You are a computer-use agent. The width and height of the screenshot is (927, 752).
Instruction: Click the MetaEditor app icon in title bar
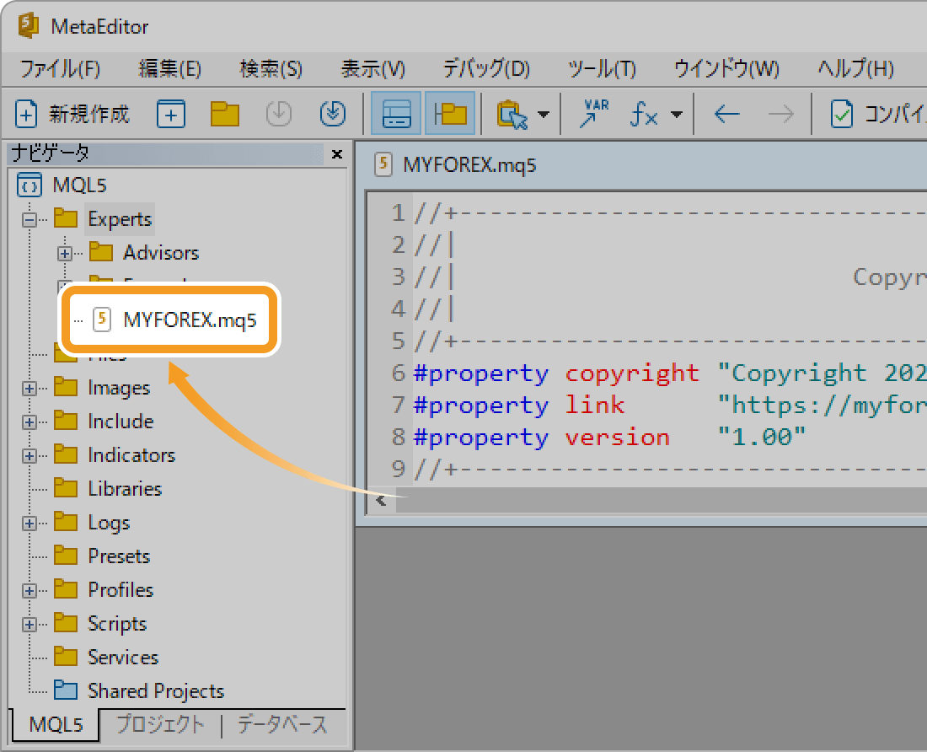29,27
